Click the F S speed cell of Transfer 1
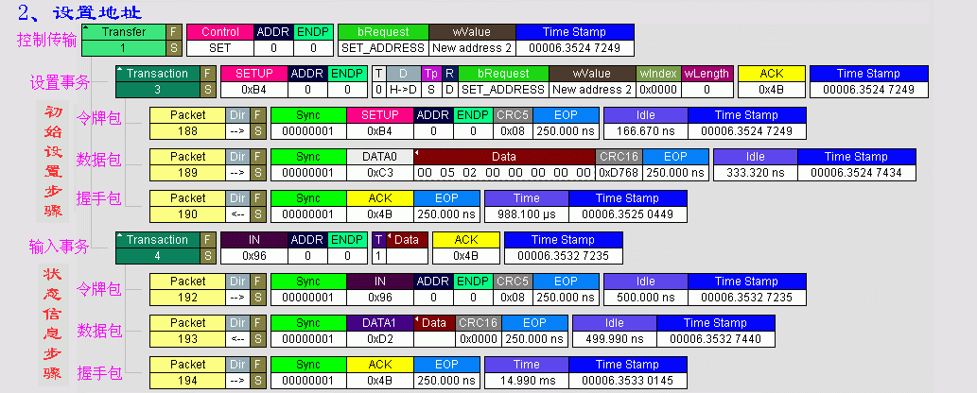The width and height of the screenshot is (977, 393). click(x=172, y=40)
